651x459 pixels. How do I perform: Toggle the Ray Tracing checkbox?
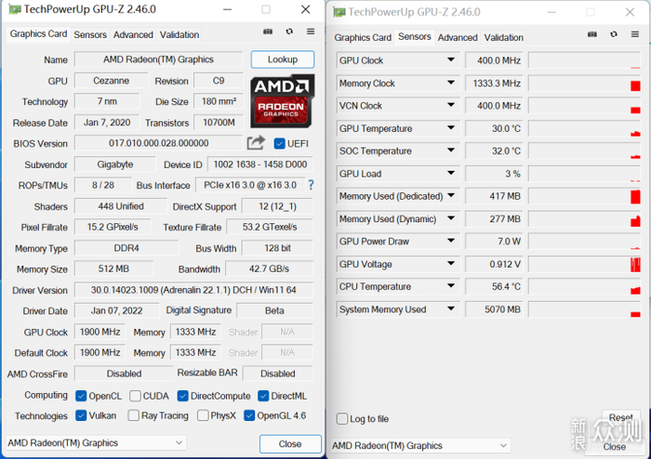(x=134, y=415)
